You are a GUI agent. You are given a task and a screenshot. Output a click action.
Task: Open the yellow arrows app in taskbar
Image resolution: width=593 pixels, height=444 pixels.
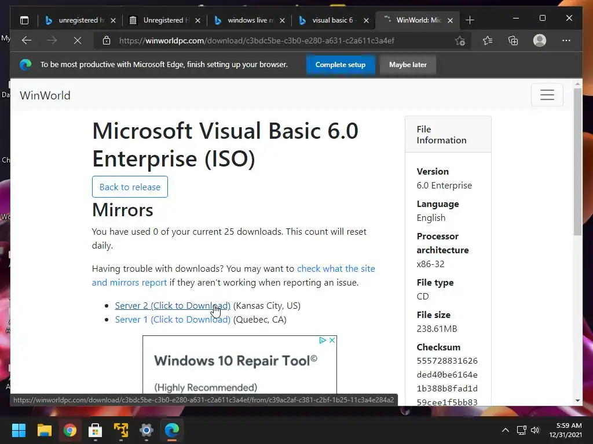121,430
